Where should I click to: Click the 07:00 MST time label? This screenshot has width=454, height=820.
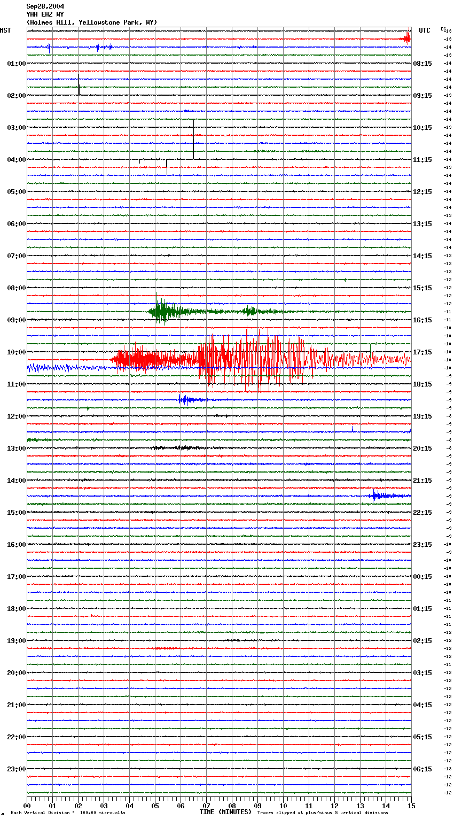17,256
